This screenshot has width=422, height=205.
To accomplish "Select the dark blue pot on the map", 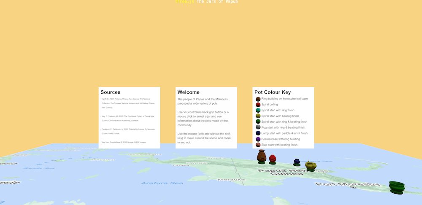I will click(x=297, y=162).
